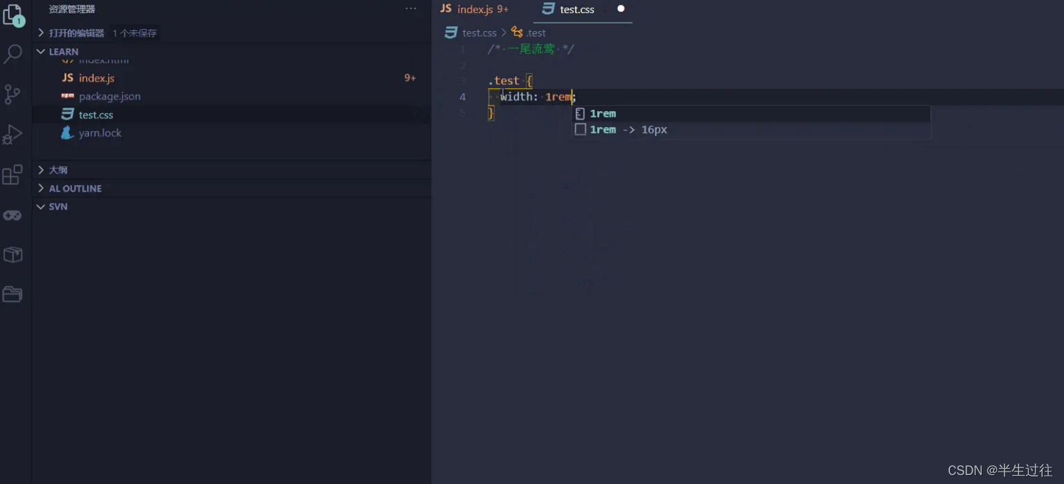This screenshot has width=1064, height=484.
Task: Click the 1 个未保存 badge
Action: click(135, 33)
